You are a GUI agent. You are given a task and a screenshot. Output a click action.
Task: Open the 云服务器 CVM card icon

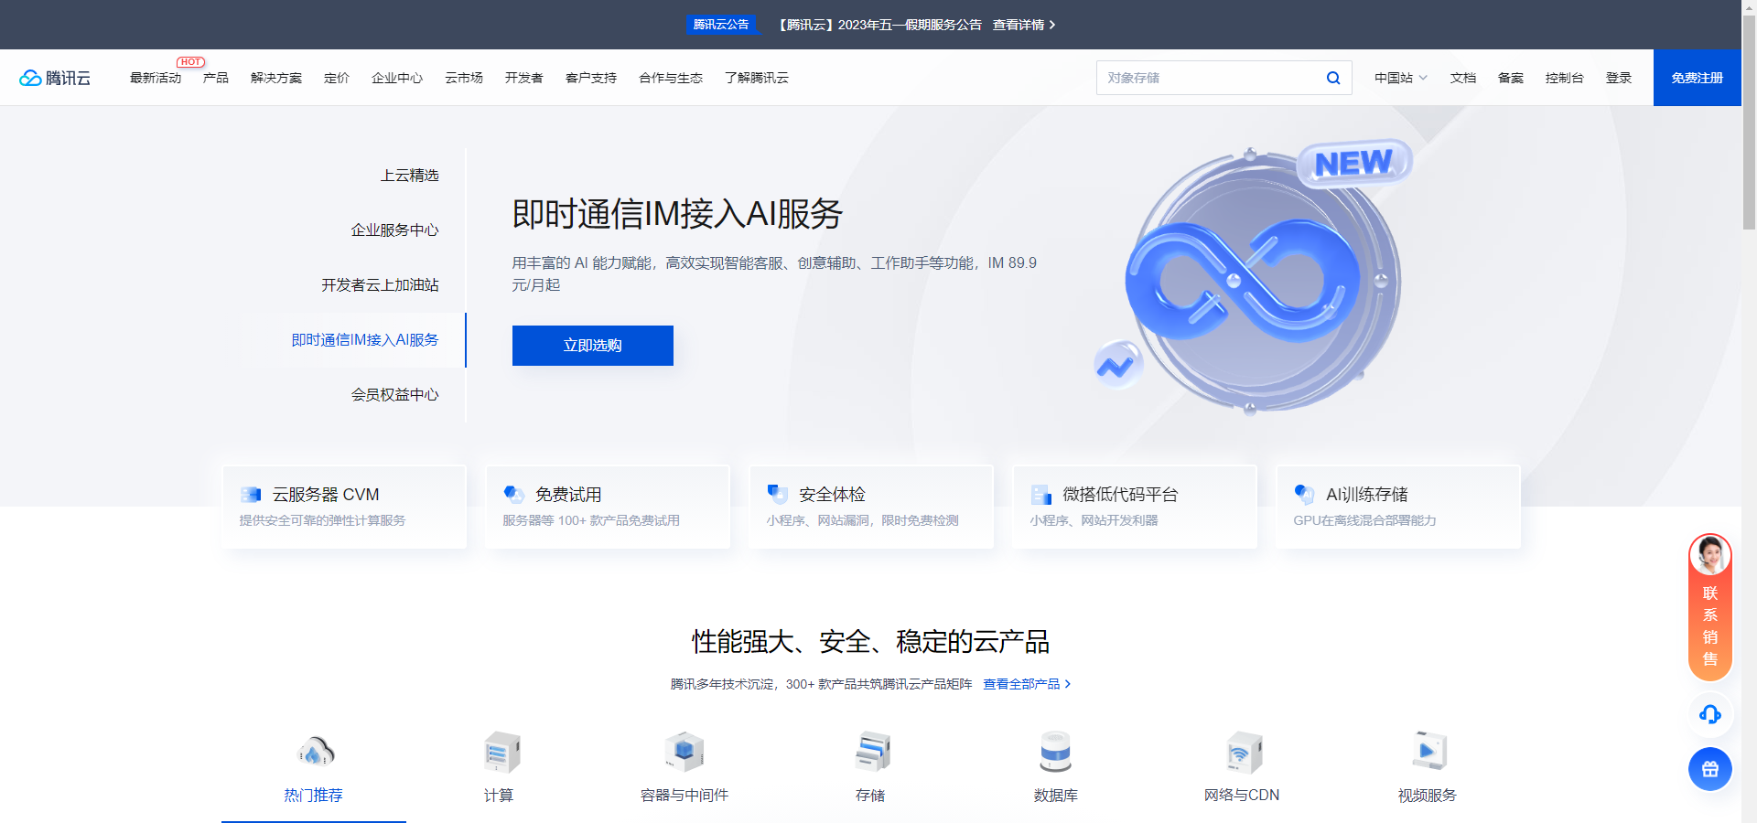click(251, 495)
